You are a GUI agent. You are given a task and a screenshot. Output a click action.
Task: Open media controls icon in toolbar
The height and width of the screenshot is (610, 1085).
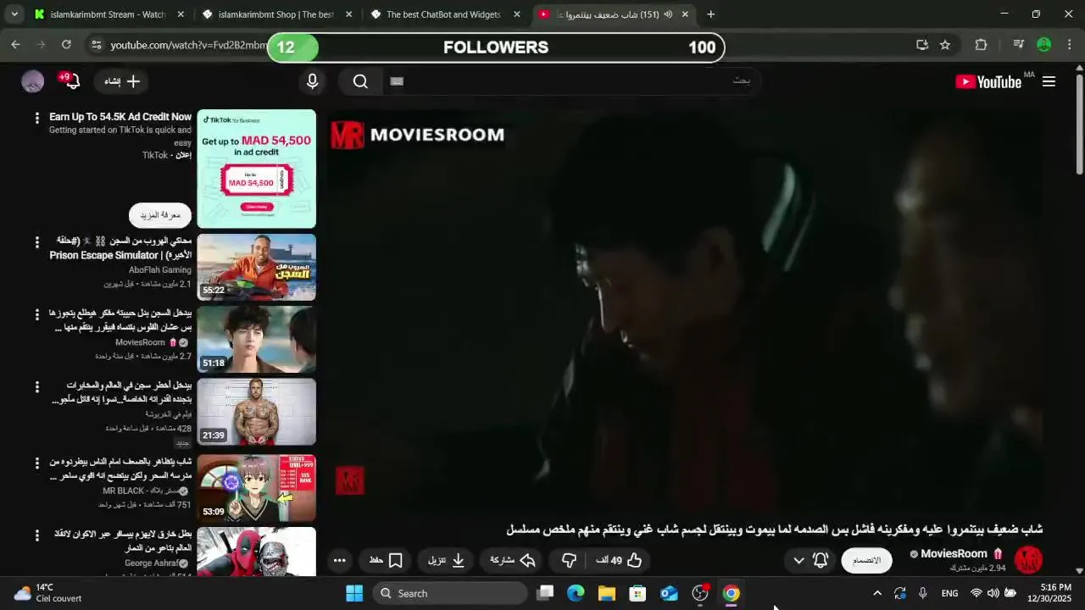(x=1019, y=45)
